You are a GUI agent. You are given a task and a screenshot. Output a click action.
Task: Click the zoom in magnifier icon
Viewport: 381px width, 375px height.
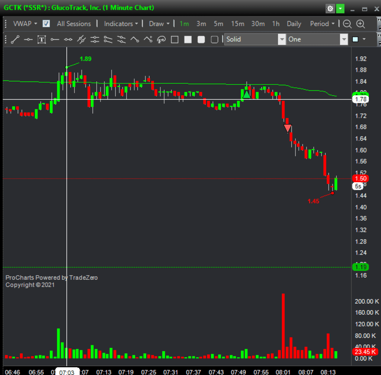(x=361, y=24)
